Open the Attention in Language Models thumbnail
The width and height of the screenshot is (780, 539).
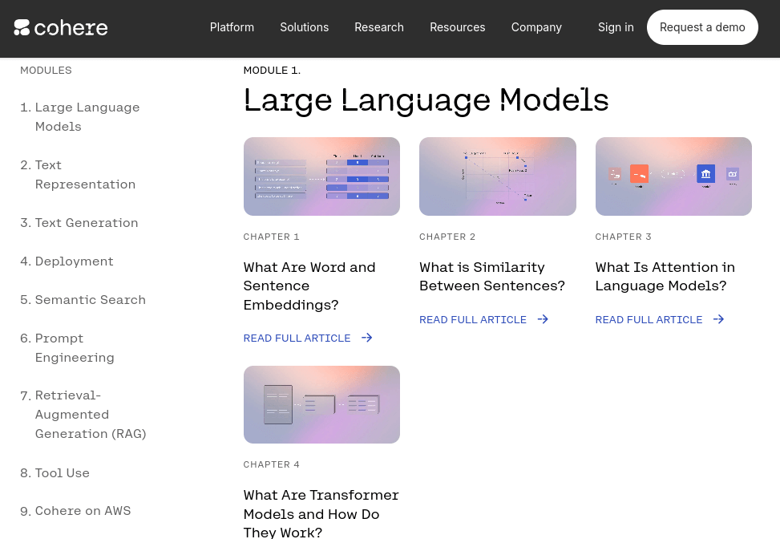click(673, 176)
